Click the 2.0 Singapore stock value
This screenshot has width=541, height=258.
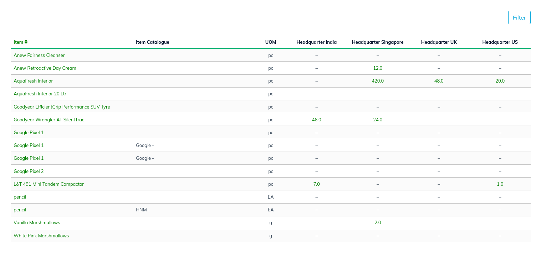378,222
